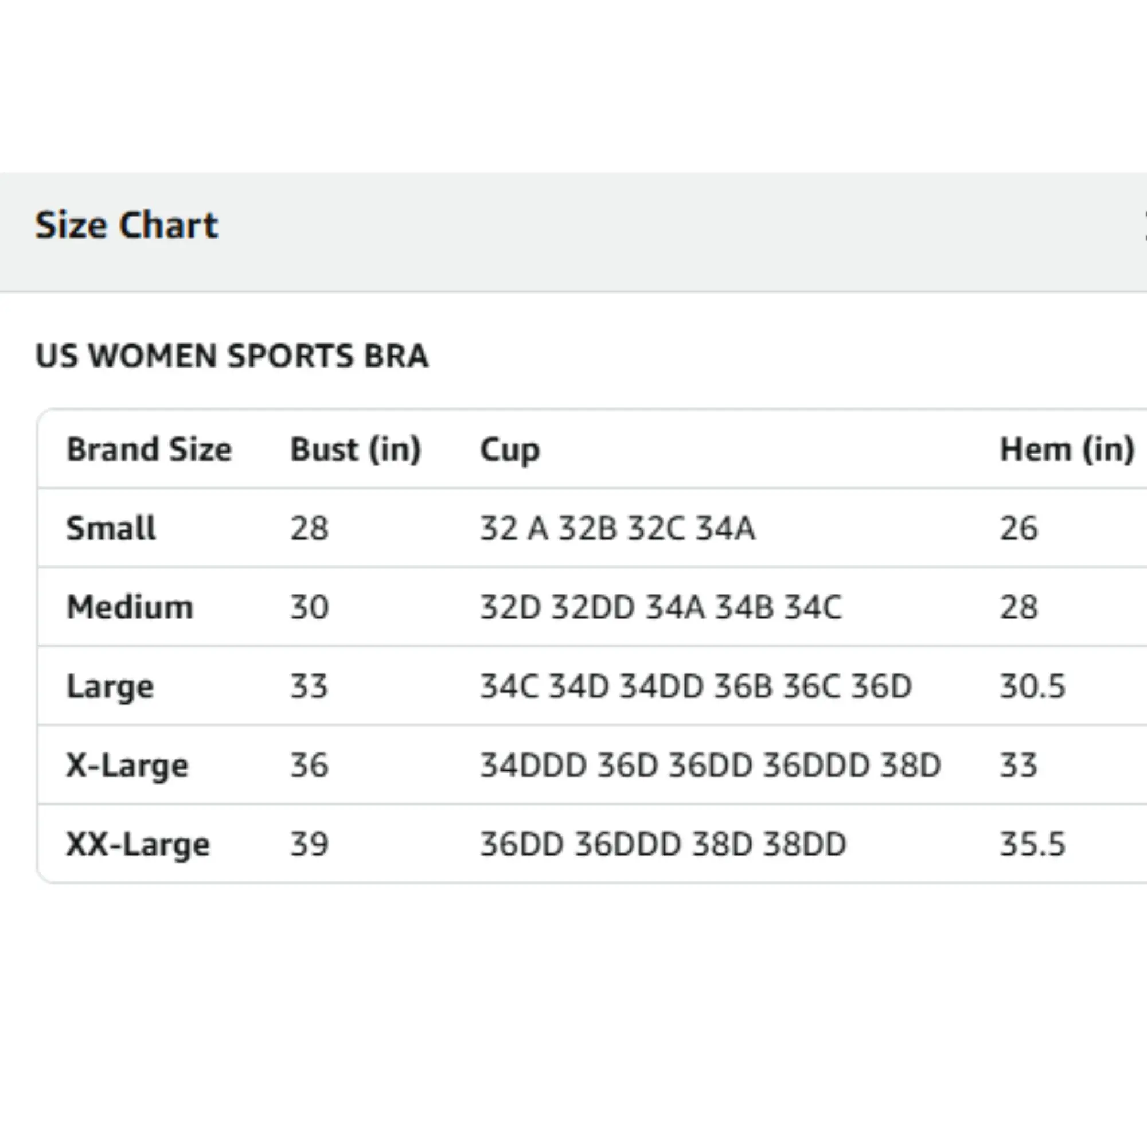Select cup sizes listed for X-Large
The width and height of the screenshot is (1147, 1147).
[x=710, y=765]
